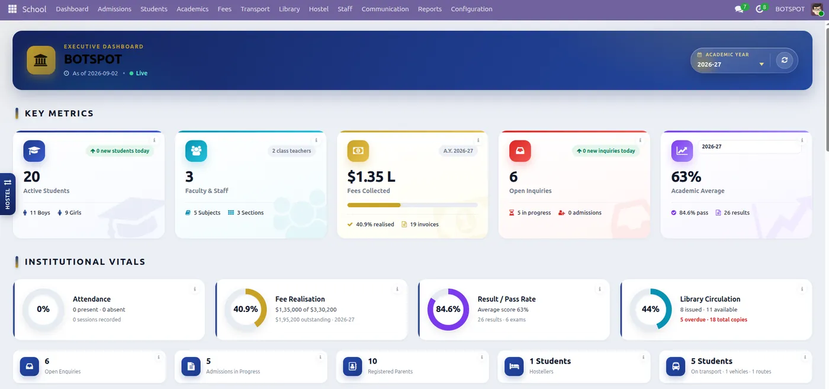The height and width of the screenshot is (389, 829).
Task: Open the Configuration menu
Action: (471, 9)
